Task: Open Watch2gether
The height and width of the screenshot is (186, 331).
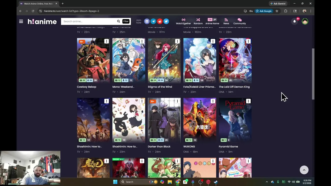Action: click(183, 21)
